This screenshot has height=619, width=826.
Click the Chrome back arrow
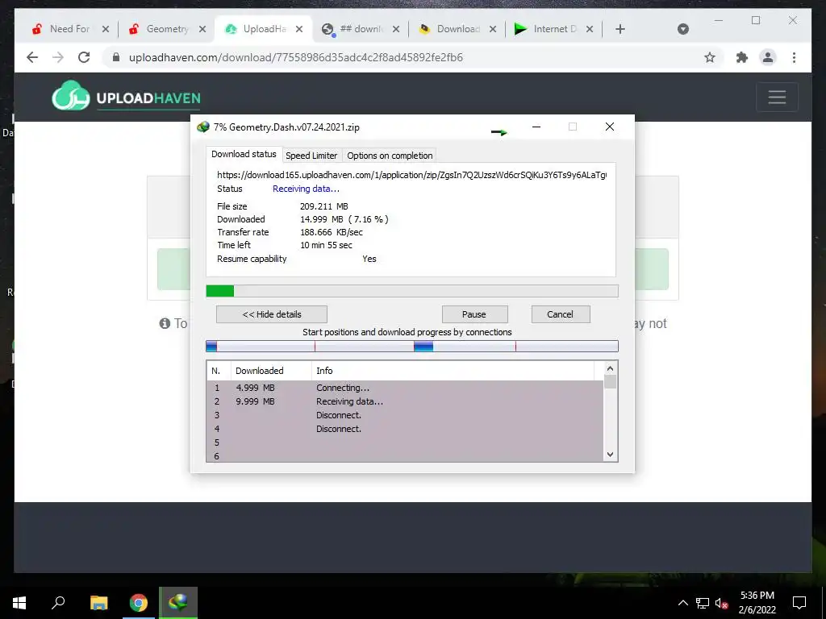click(x=32, y=57)
